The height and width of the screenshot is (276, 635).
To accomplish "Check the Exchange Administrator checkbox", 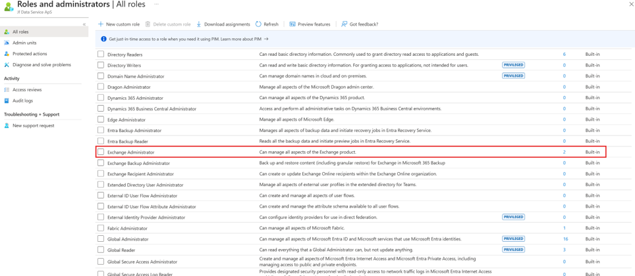I will (101, 152).
